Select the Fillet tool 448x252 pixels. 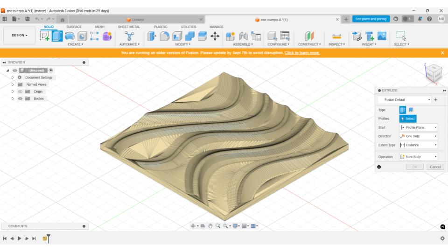point(165,36)
